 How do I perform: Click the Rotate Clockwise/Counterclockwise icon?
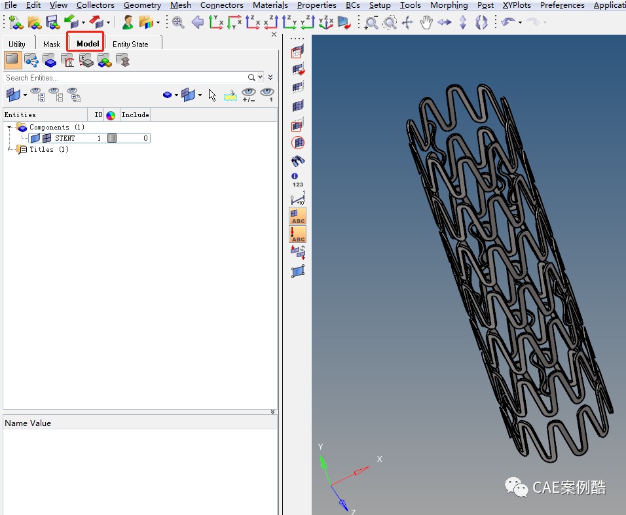(481, 22)
